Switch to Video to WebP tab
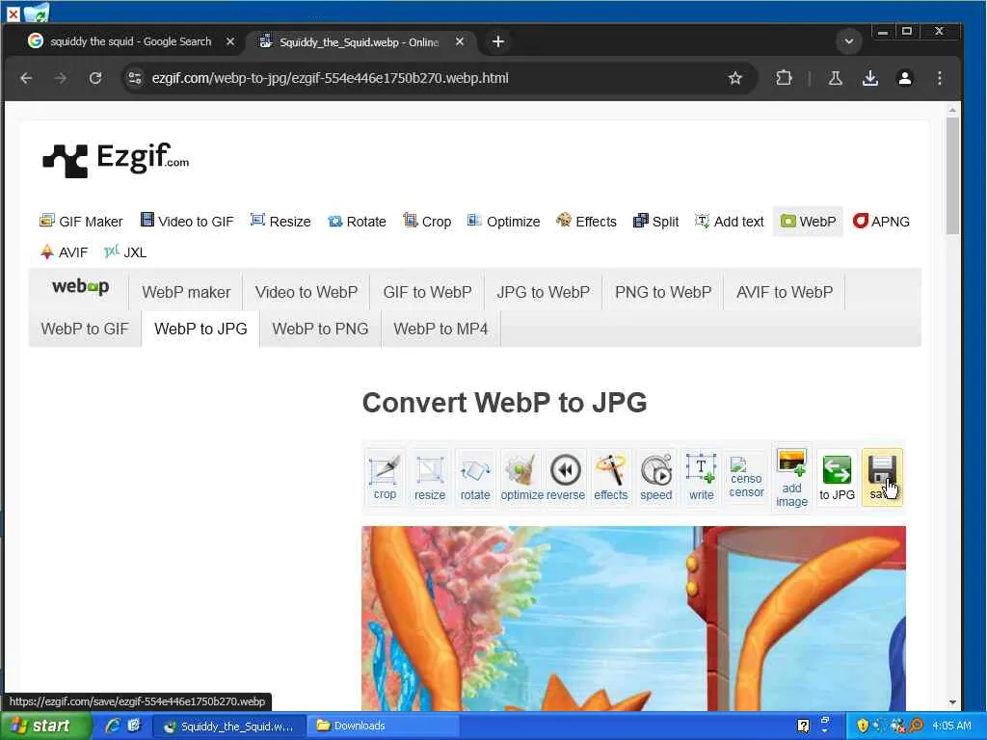 click(x=306, y=292)
